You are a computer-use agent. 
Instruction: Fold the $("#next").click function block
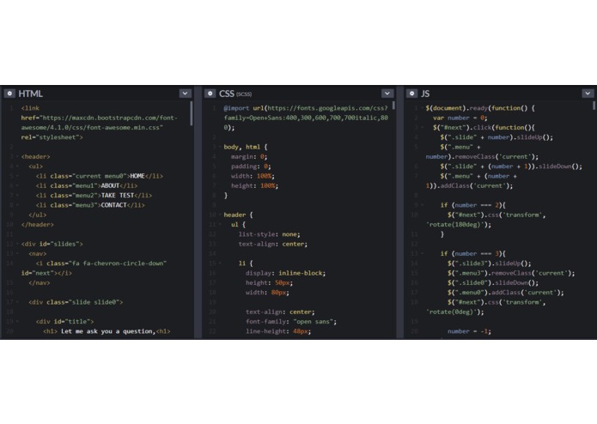click(422, 127)
